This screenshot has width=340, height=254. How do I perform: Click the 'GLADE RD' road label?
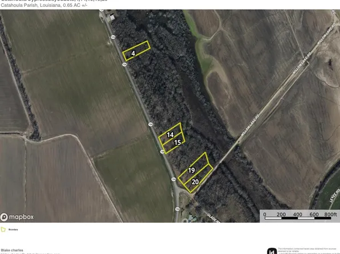pos(213,218)
